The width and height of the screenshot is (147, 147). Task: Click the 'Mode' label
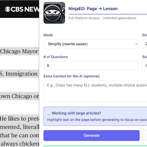click(x=48, y=35)
